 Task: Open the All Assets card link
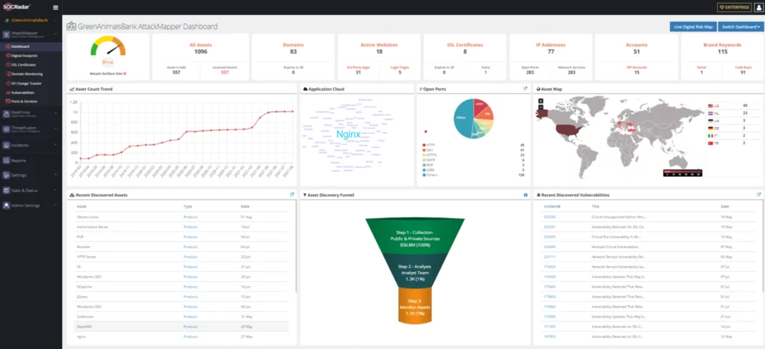point(200,45)
